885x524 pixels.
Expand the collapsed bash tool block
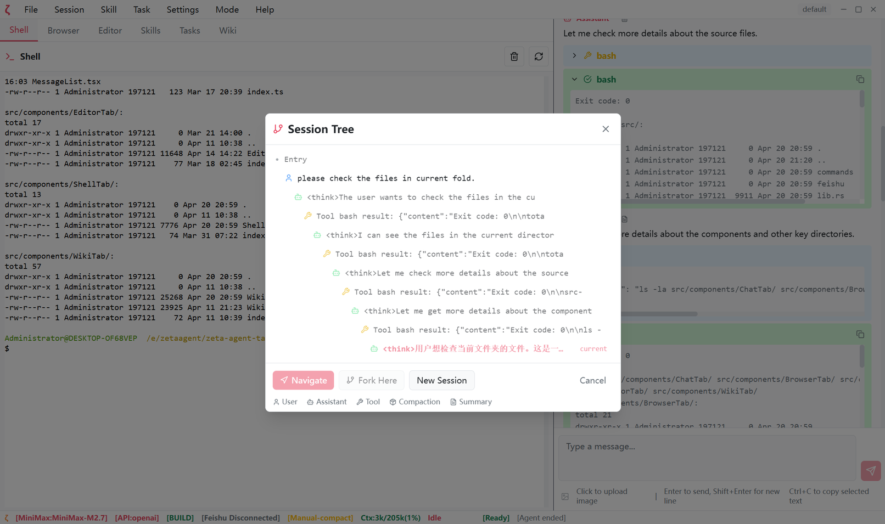[x=574, y=55]
